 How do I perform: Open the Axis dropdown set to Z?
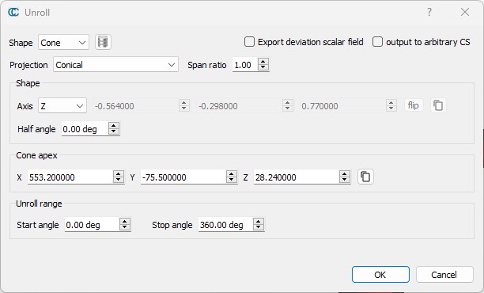pyautogui.click(x=62, y=105)
